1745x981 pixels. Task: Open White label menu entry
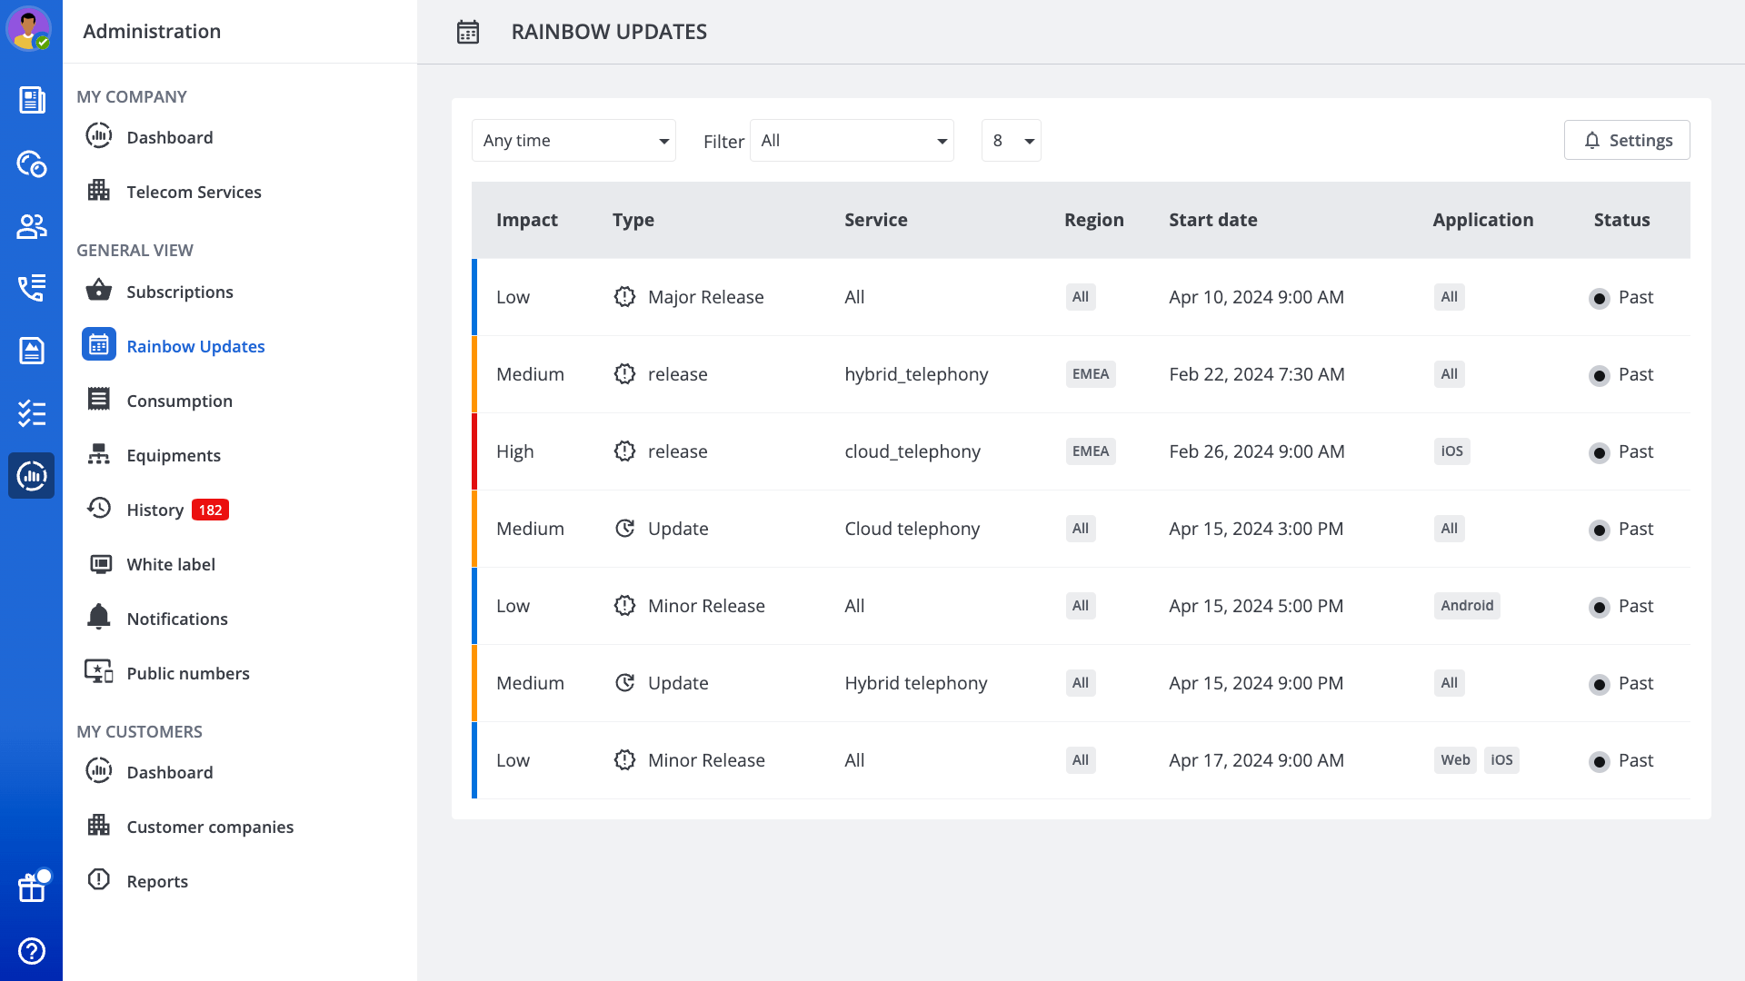(x=171, y=564)
